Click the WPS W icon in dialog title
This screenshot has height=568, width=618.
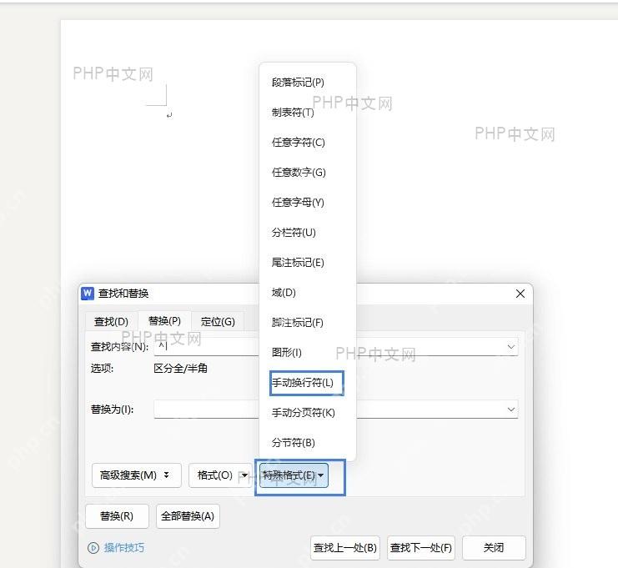[x=88, y=294]
